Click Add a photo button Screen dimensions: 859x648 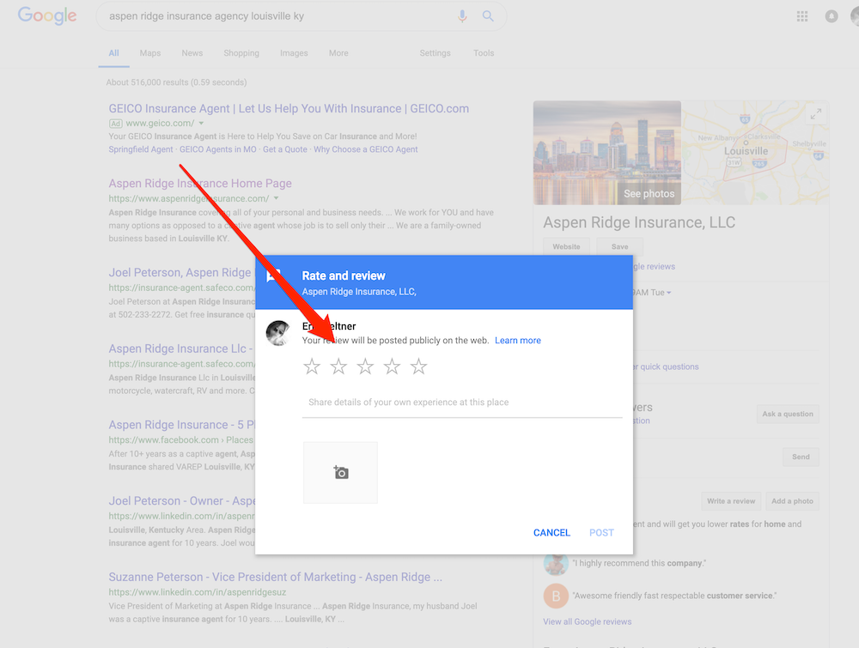pos(792,501)
